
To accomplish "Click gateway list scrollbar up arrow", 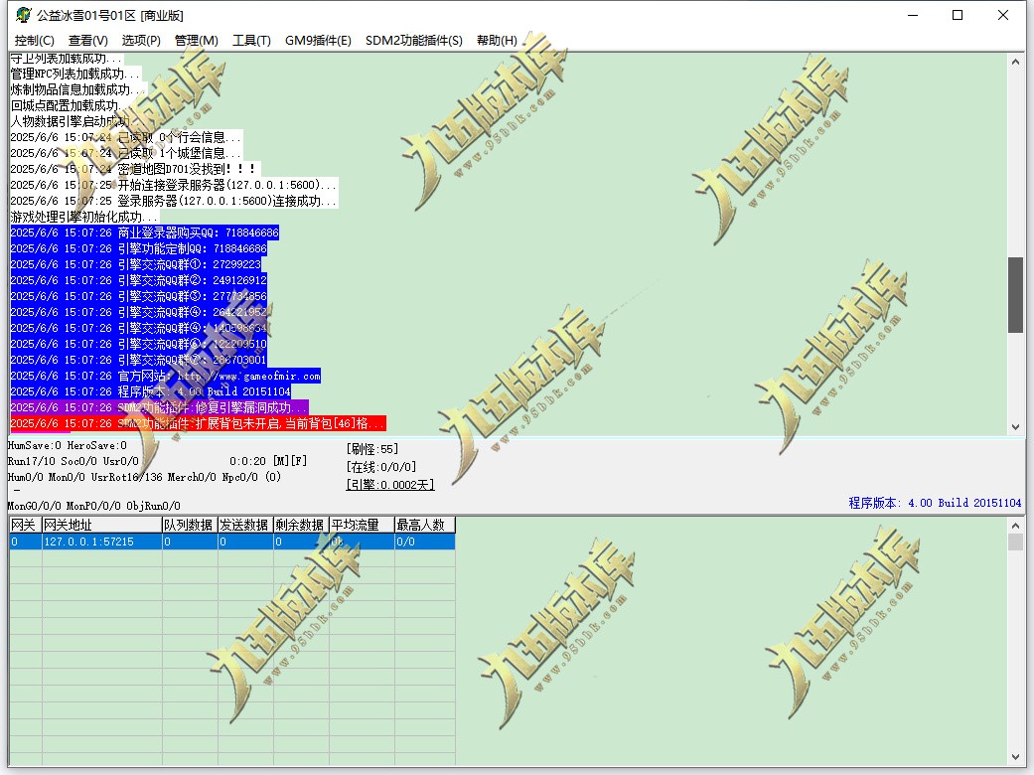I will point(1015,526).
